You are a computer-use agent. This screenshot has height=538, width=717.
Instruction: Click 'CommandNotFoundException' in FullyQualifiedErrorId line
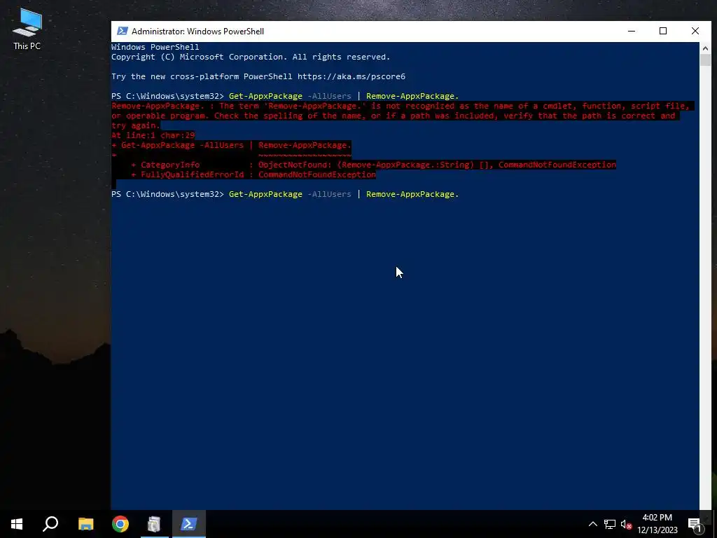coord(317,174)
